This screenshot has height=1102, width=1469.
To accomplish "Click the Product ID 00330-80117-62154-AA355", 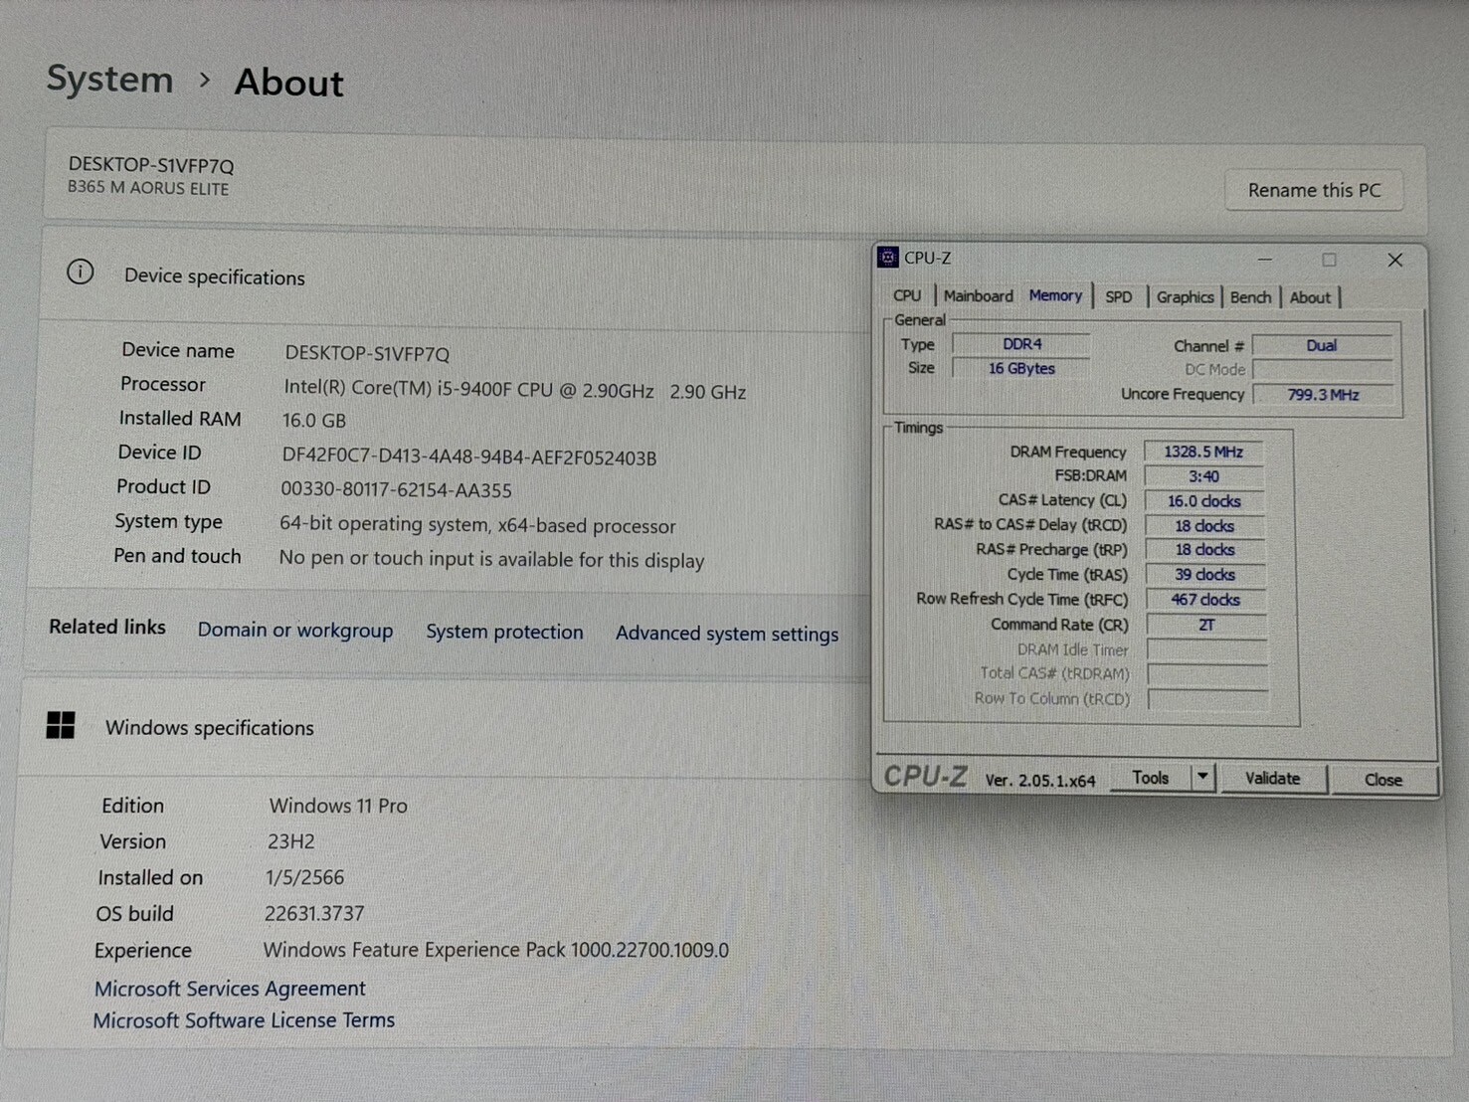I will click(x=396, y=490).
